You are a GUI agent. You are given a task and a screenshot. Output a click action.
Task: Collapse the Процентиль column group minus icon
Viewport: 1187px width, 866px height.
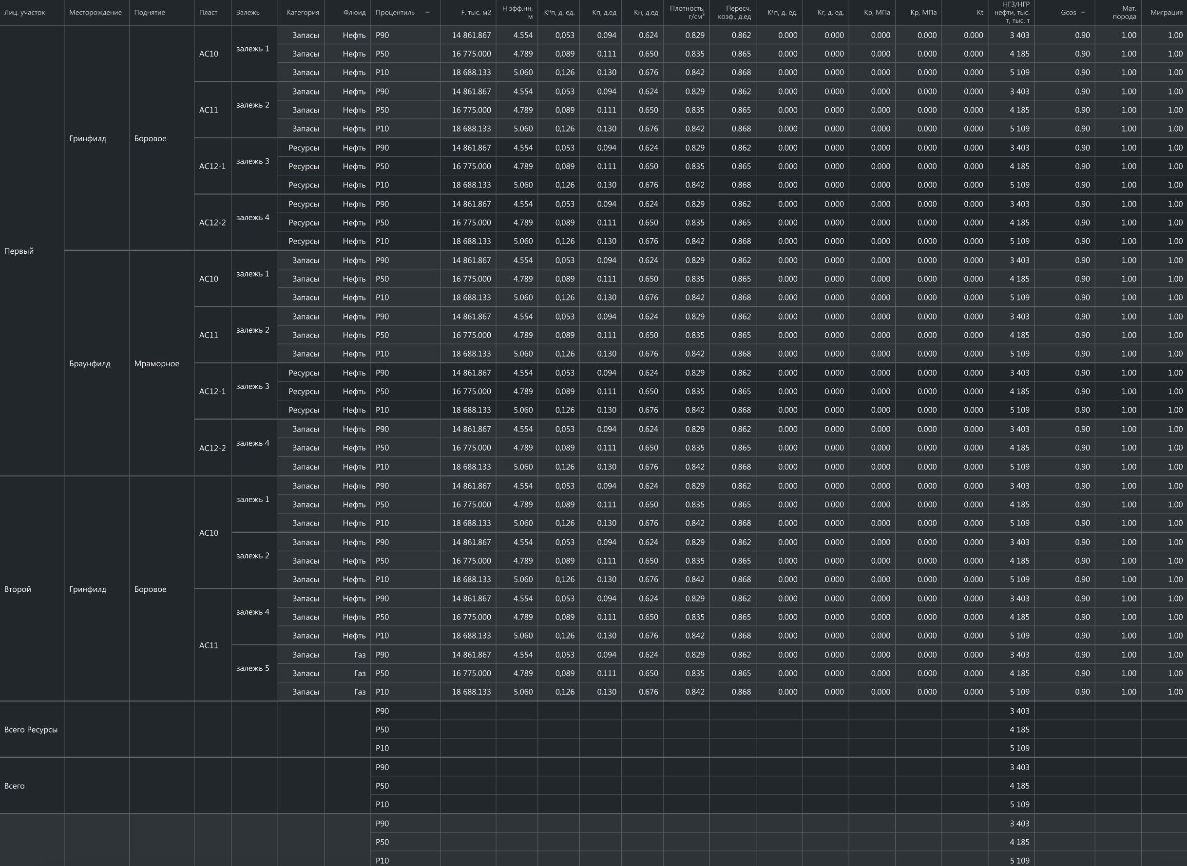(427, 12)
